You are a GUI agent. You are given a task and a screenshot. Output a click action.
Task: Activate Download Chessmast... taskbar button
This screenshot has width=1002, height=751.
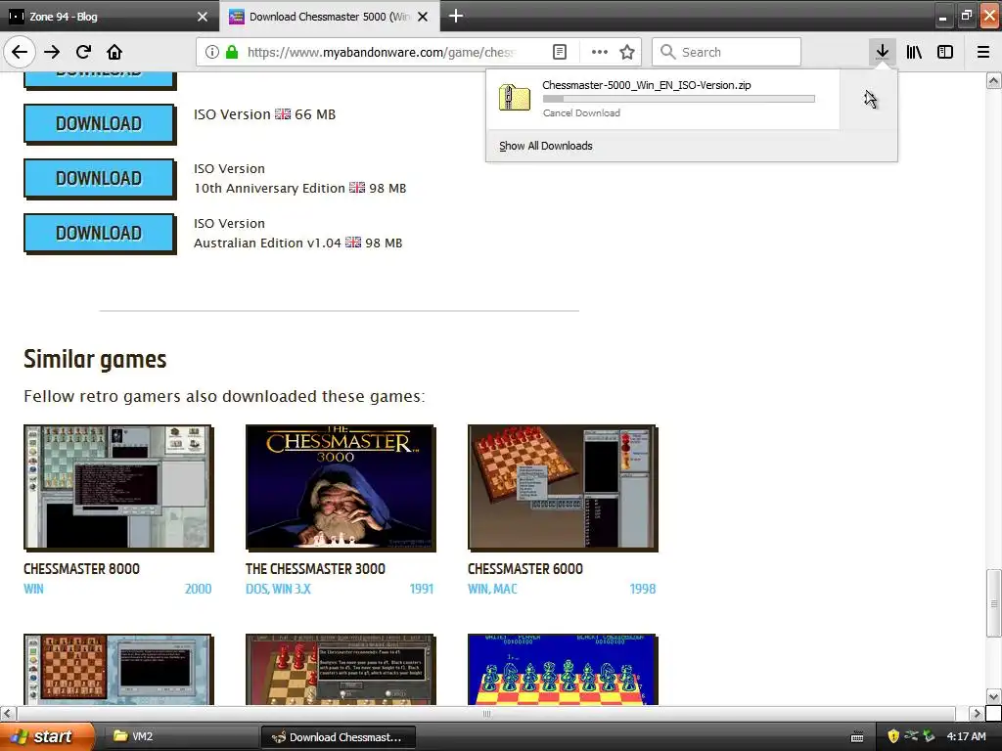339,736
